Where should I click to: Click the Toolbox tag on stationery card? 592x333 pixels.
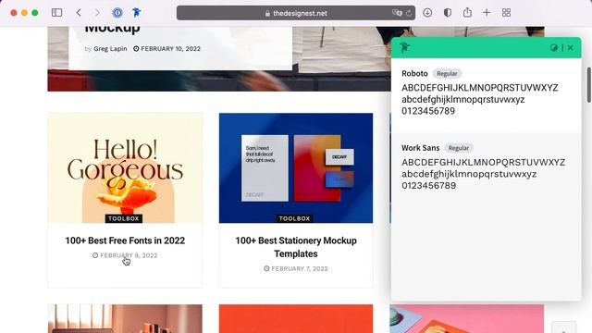(x=294, y=218)
